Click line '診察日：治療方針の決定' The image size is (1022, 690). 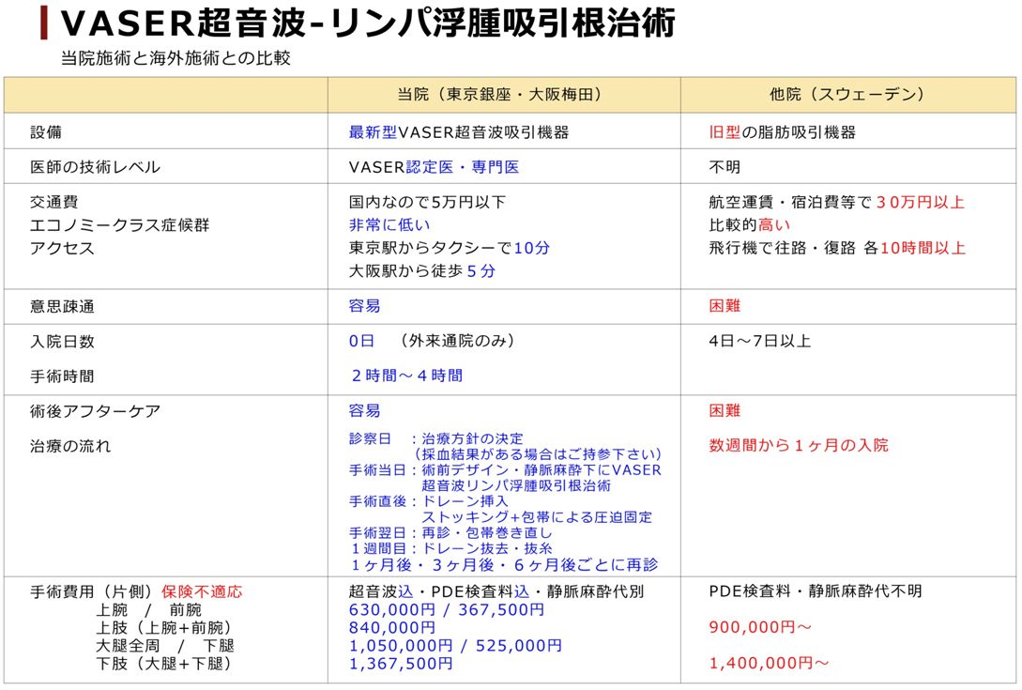point(436,439)
